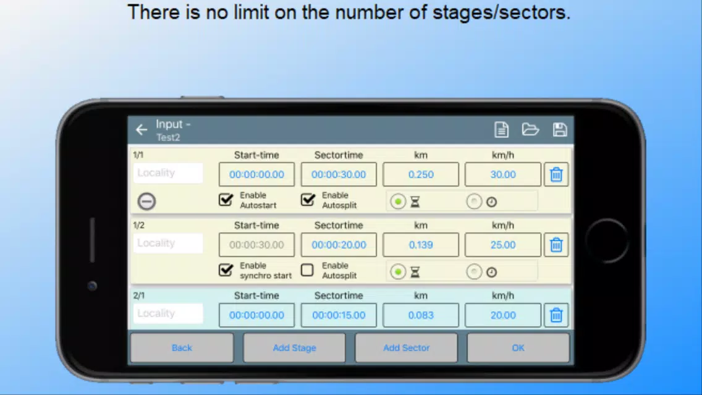Viewport: 702px width, 395px height.
Task: Open new document icon in header
Action: point(501,129)
